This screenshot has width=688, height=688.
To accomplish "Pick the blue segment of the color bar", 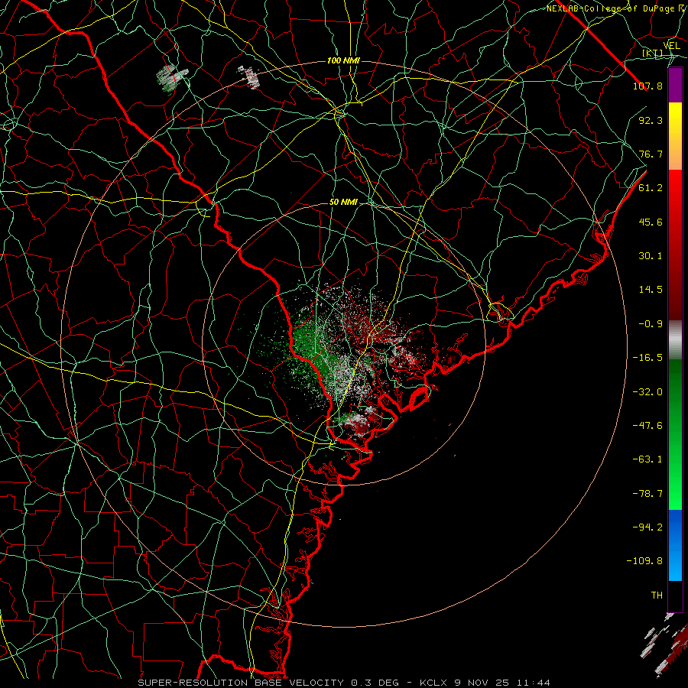I will click(675, 545).
